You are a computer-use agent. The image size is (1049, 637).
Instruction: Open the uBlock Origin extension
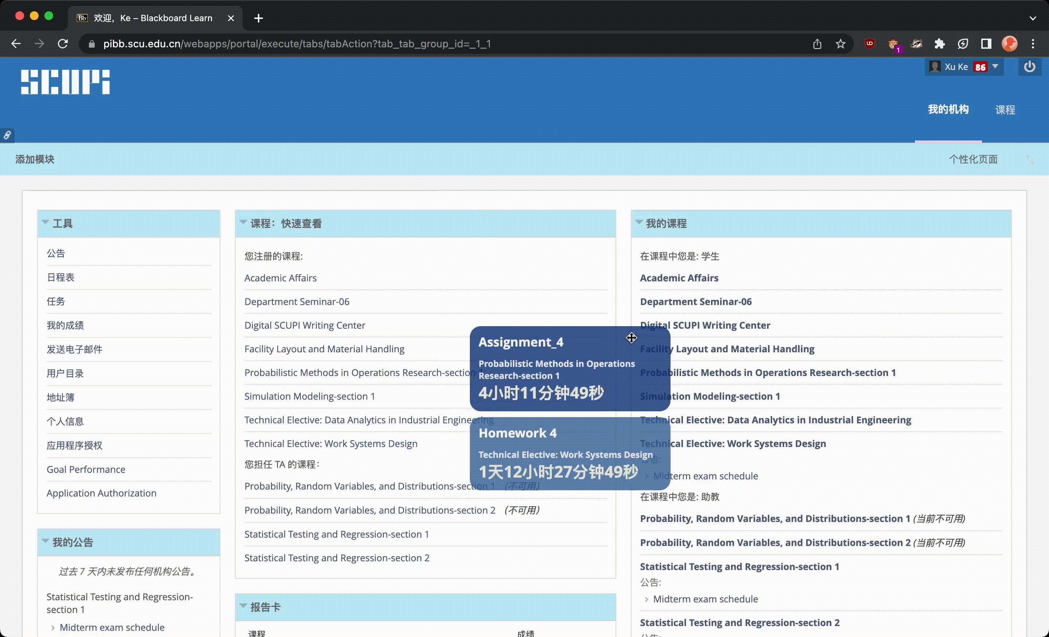(869, 44)
